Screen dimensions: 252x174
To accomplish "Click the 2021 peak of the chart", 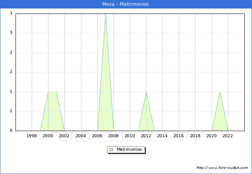I will click(220, 92).
